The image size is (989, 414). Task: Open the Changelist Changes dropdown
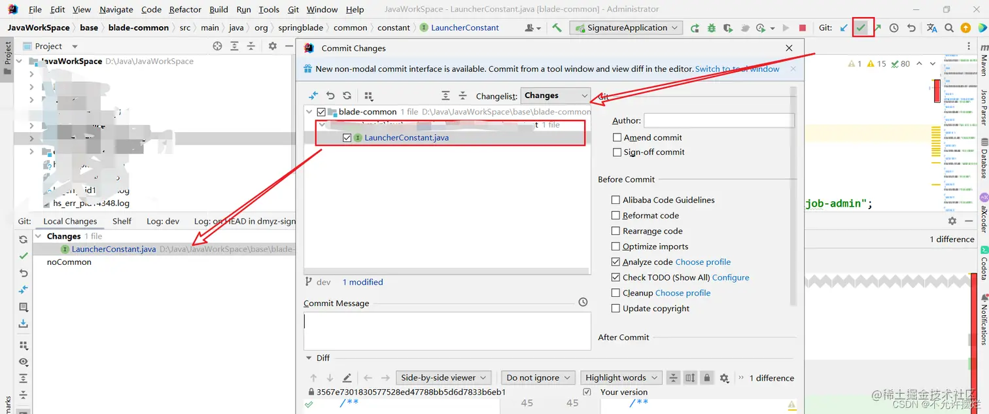tap(555, 95)
